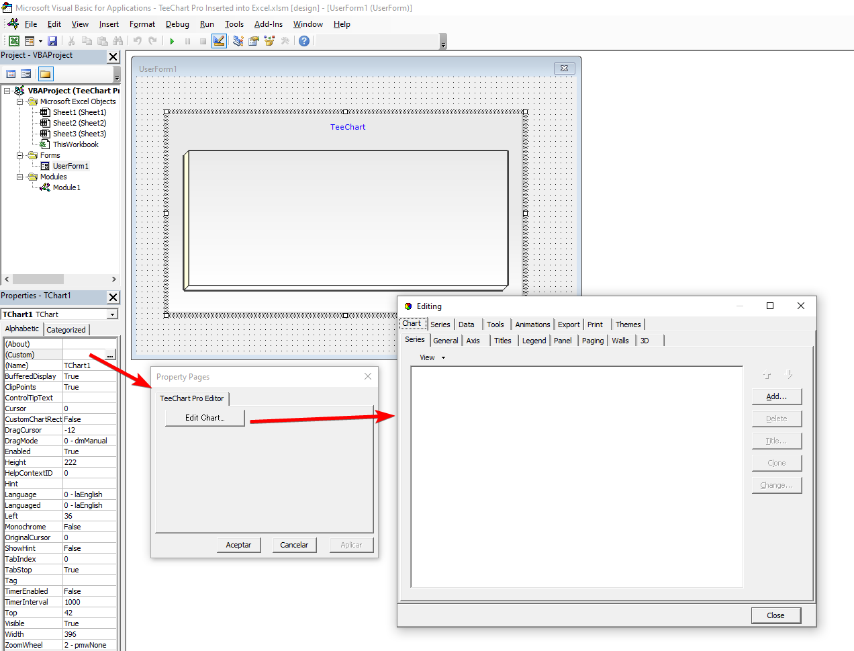This screenshot has width=854, height=651.
Task: Click the Insert UserForm toolbar icon
Action: [30, 41]
